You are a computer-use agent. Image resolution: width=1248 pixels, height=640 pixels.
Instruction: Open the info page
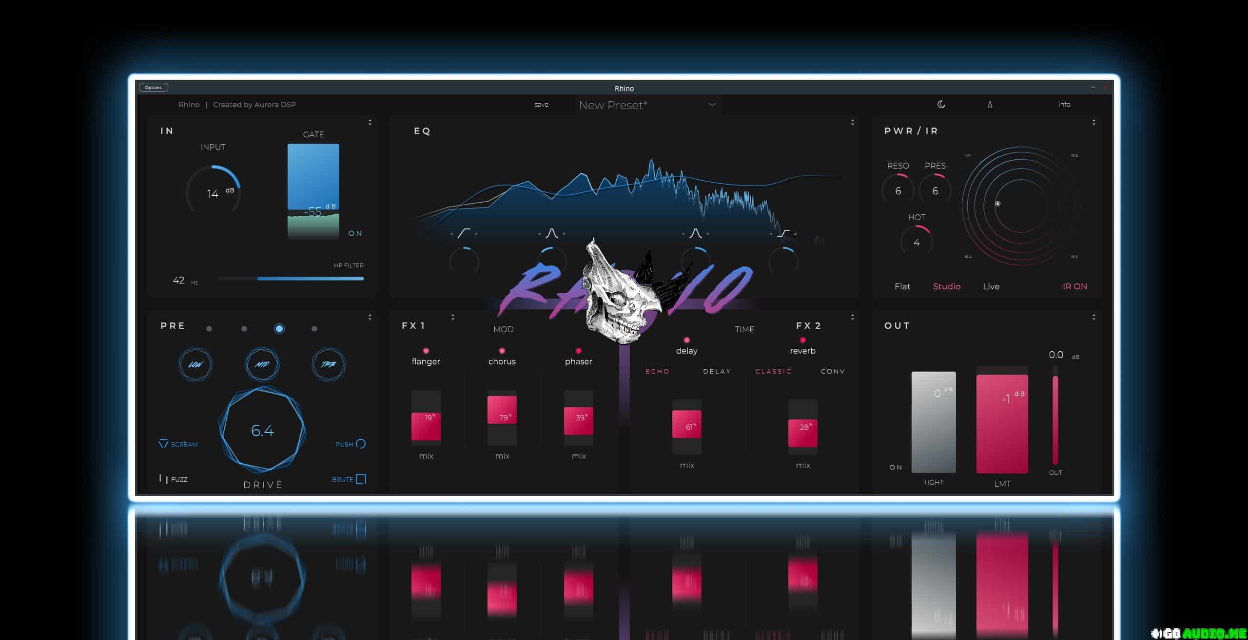pyautogui.click(x=1064, y=104)
